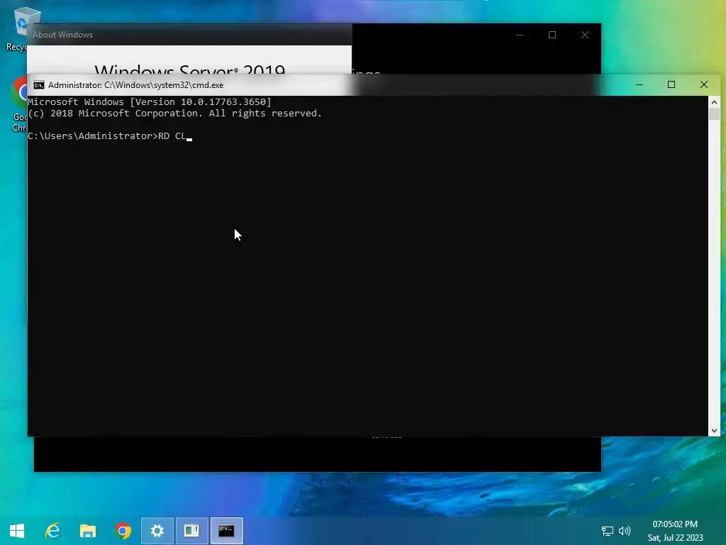Maximize the background Settings window
Image resolution: width=726 pixels, height=545 pixels.
click(552, 35)
